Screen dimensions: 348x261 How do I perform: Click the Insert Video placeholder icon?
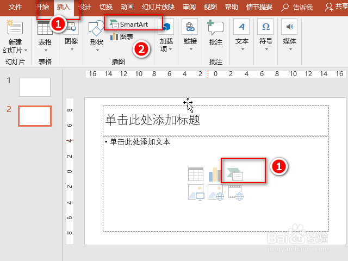tap(235, 193)
